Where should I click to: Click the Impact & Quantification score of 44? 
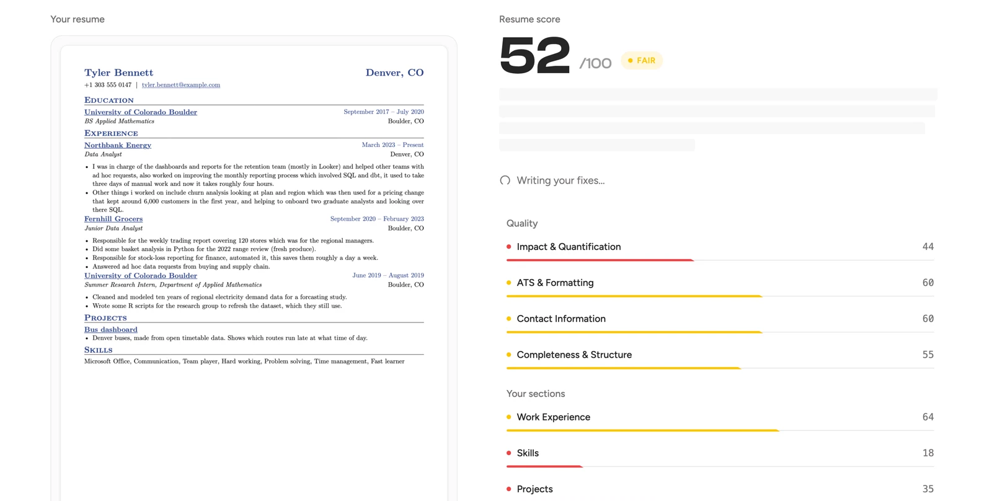[x=928, y=247]
